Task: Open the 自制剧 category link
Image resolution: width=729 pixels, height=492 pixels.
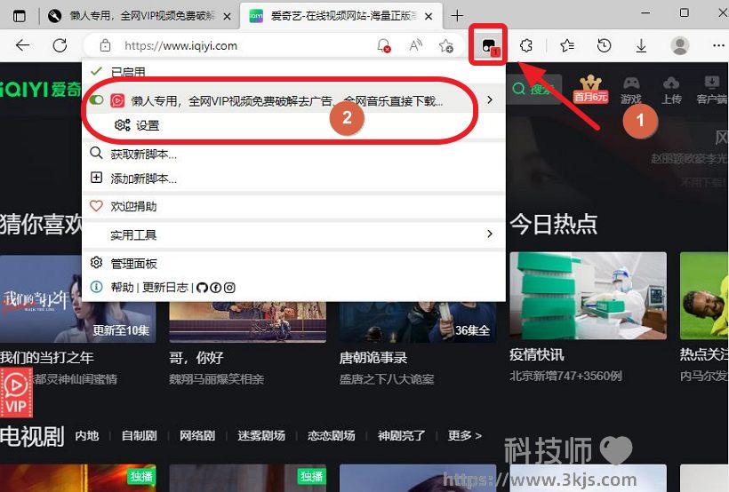Action: [139, 435]
